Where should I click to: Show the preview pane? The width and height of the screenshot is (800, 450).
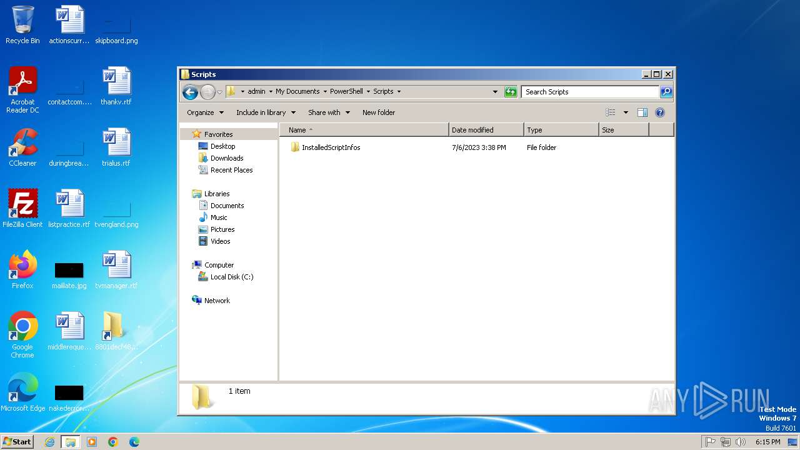click(642, 112)
